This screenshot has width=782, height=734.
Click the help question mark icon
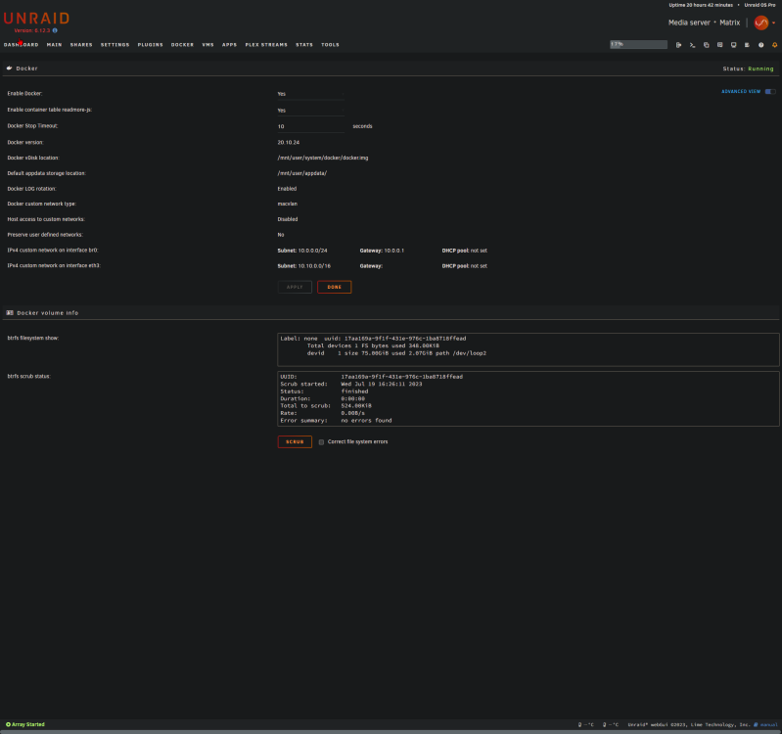(761, 45)
